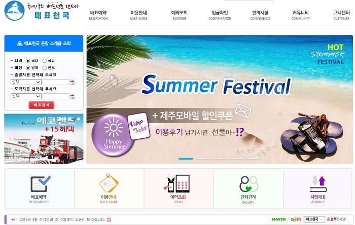Open the 사업제휴 alliance arrows icon

(x=318, y=184)
